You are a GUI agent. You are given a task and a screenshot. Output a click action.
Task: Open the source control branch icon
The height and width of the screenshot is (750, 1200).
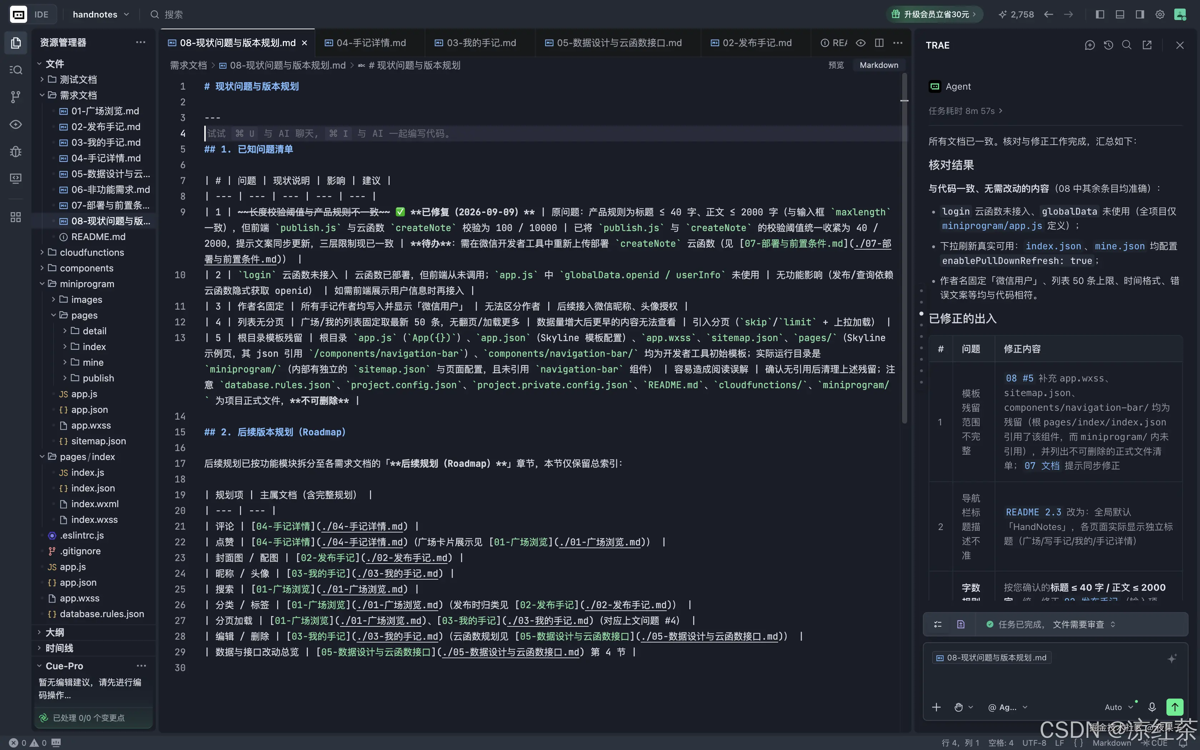click(16, 97)
